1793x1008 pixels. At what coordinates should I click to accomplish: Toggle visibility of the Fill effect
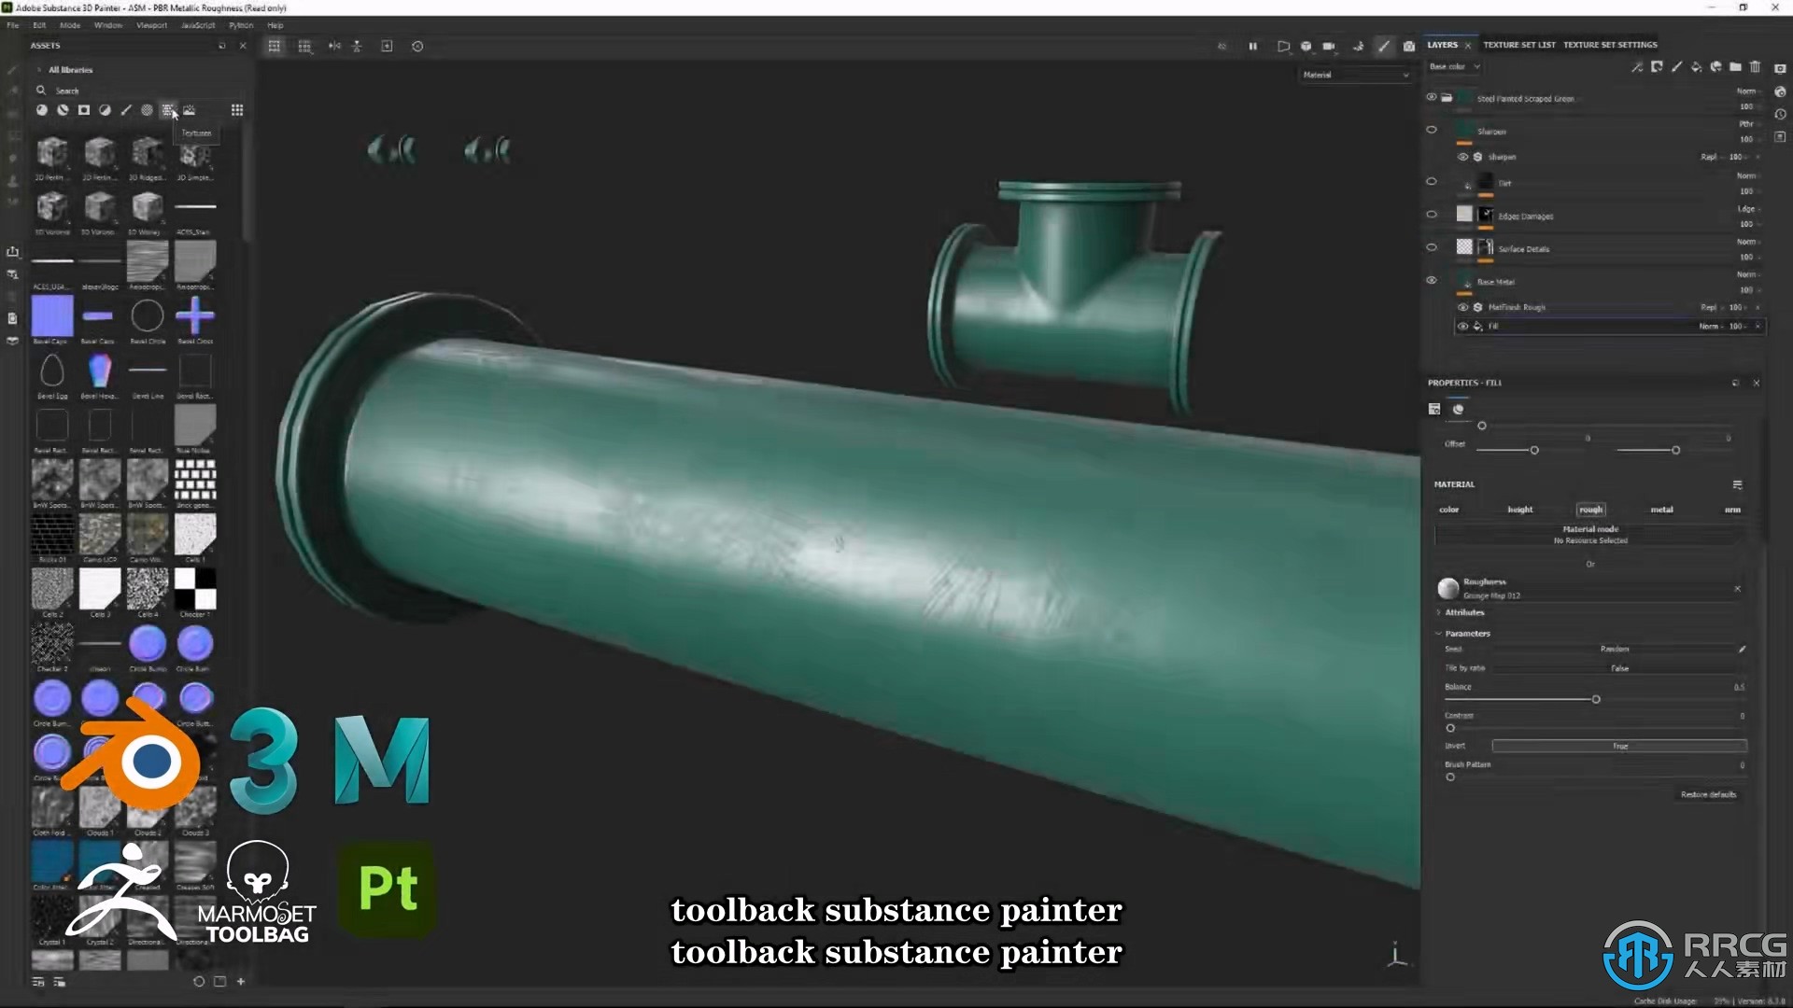(x=1462, y=326)
